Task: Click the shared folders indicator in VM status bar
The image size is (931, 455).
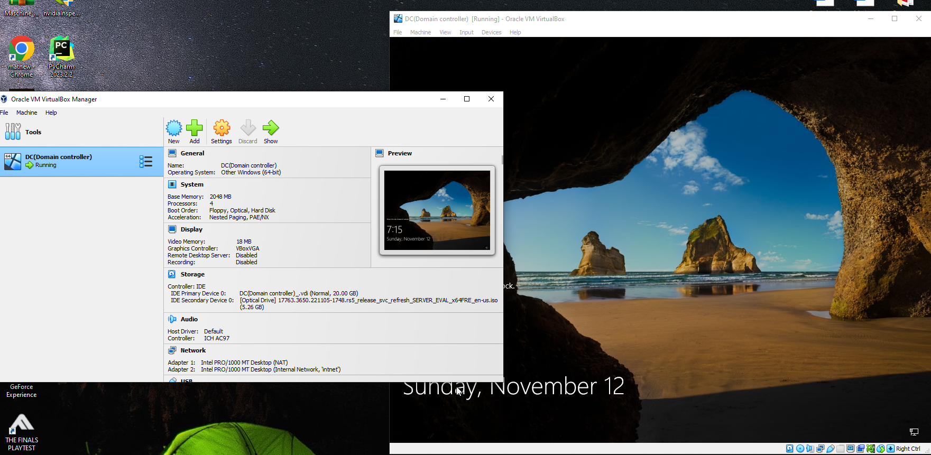Action: coord(841,449)
